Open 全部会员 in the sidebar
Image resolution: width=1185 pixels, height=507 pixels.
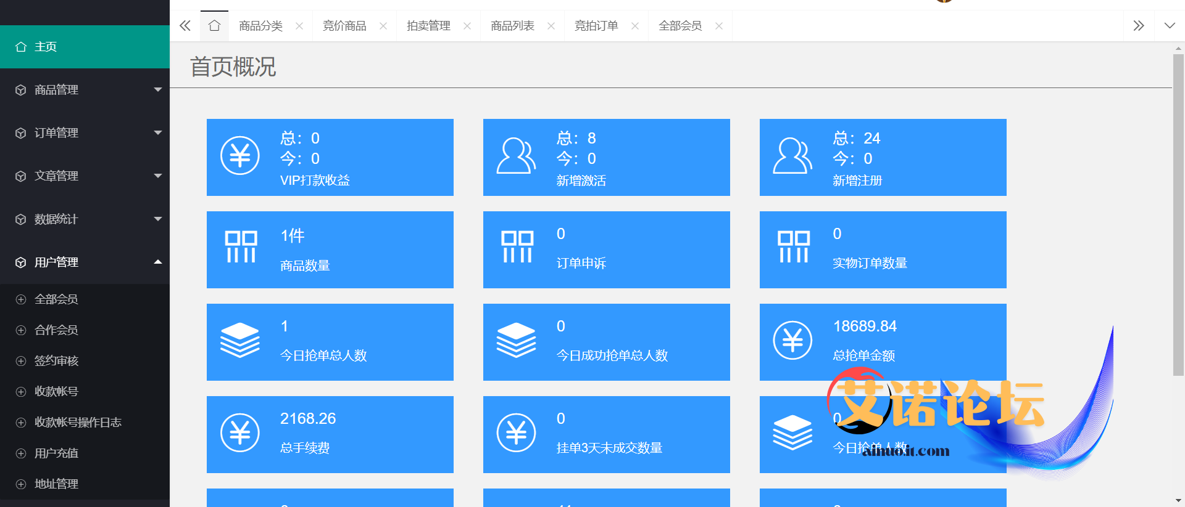(x=85, y=299)
